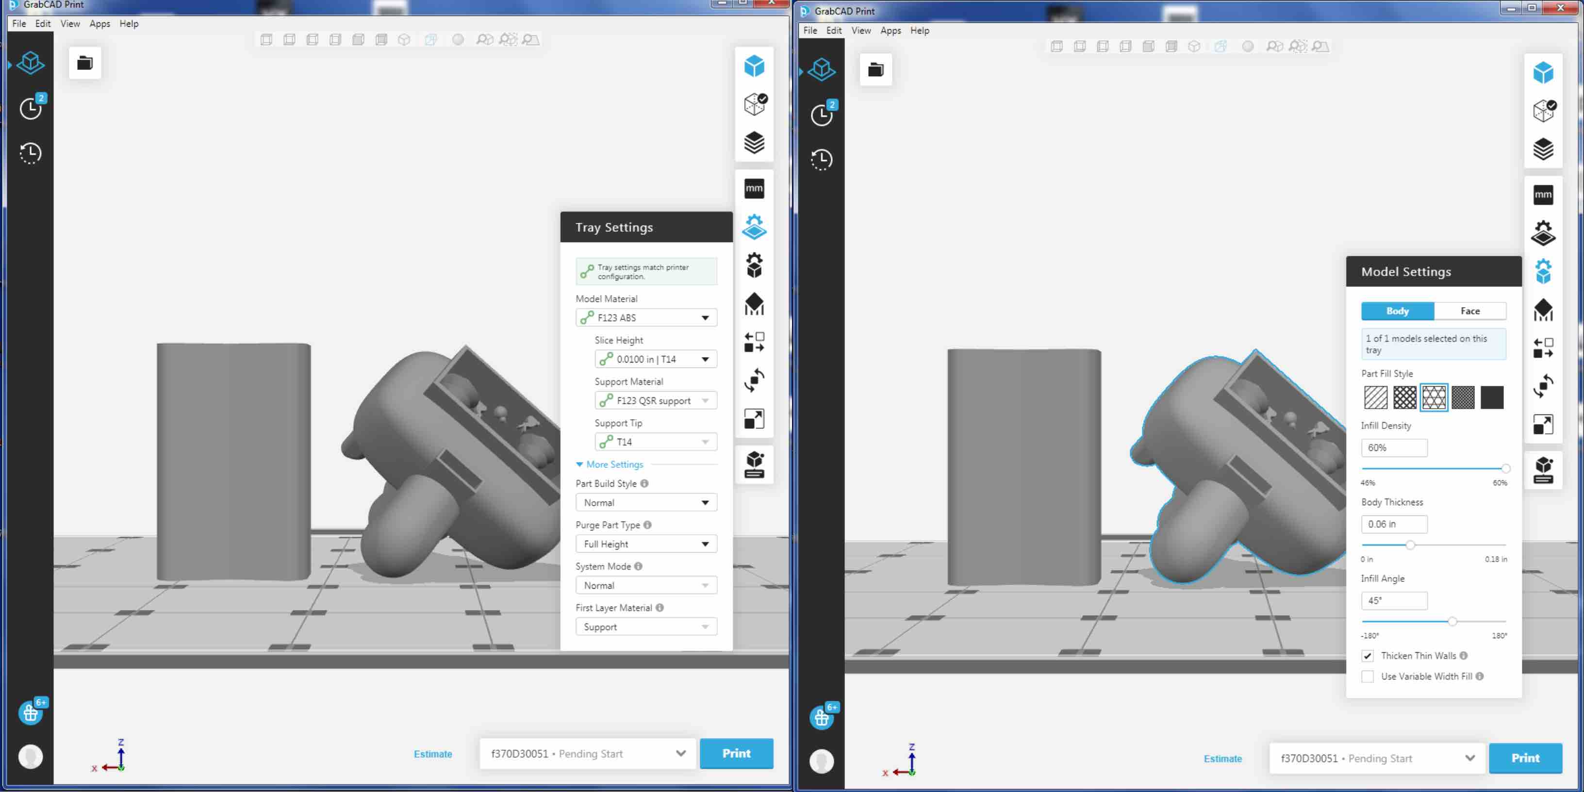
Task: Open View menu in left window
Action: 70,23
